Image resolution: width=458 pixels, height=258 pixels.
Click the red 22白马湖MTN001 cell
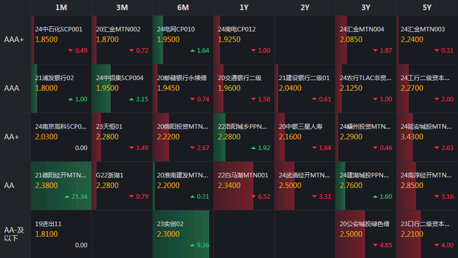tap(244, 186)
